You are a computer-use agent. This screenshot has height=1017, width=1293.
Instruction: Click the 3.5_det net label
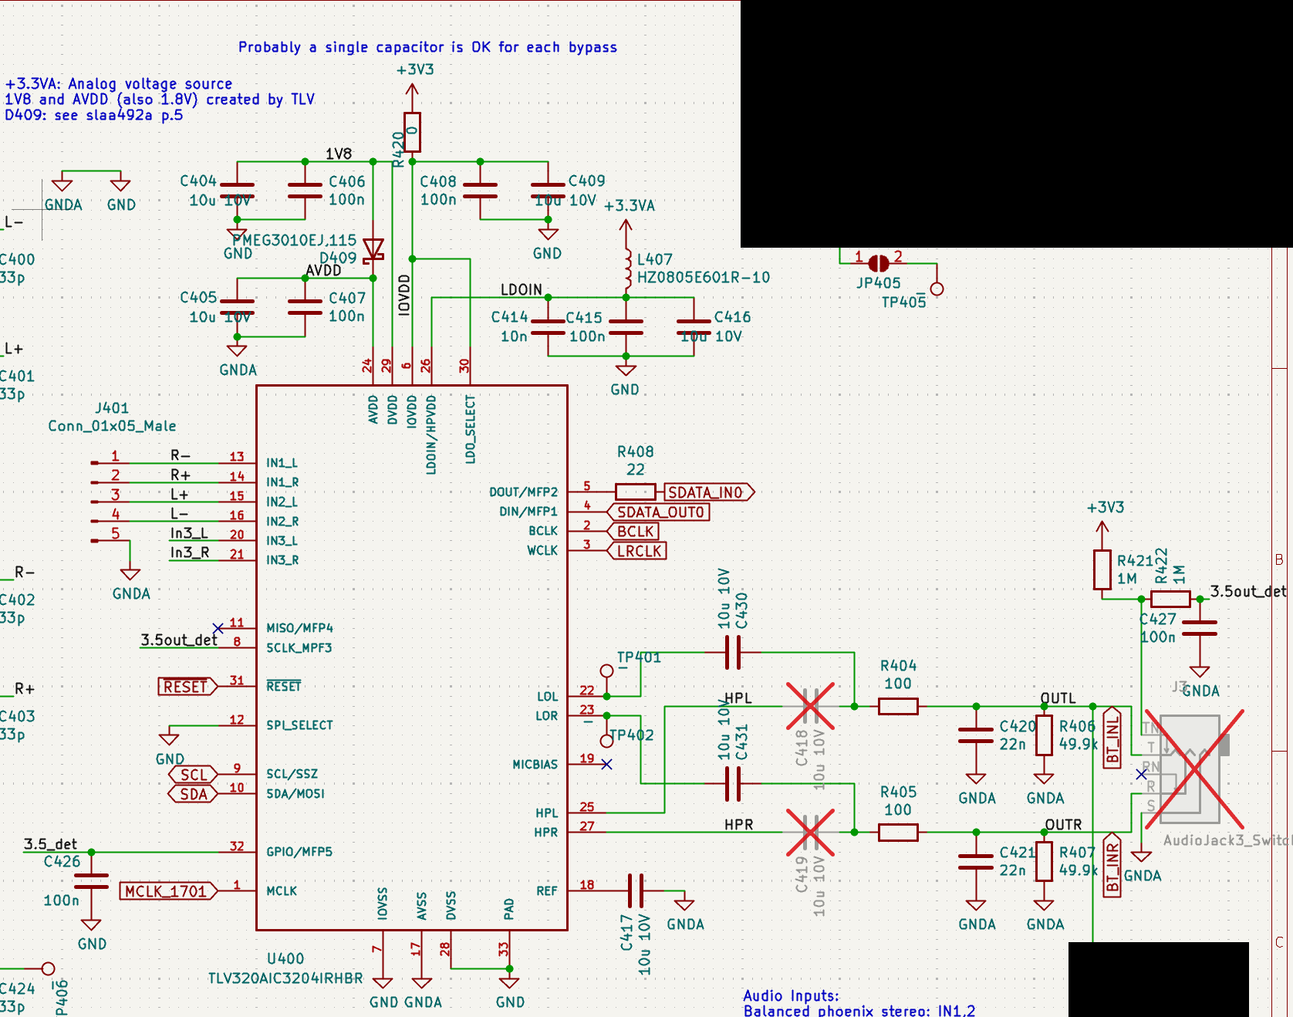tap(50, 844)
